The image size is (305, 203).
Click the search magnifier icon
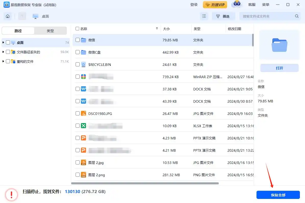[x=297, y=16]
